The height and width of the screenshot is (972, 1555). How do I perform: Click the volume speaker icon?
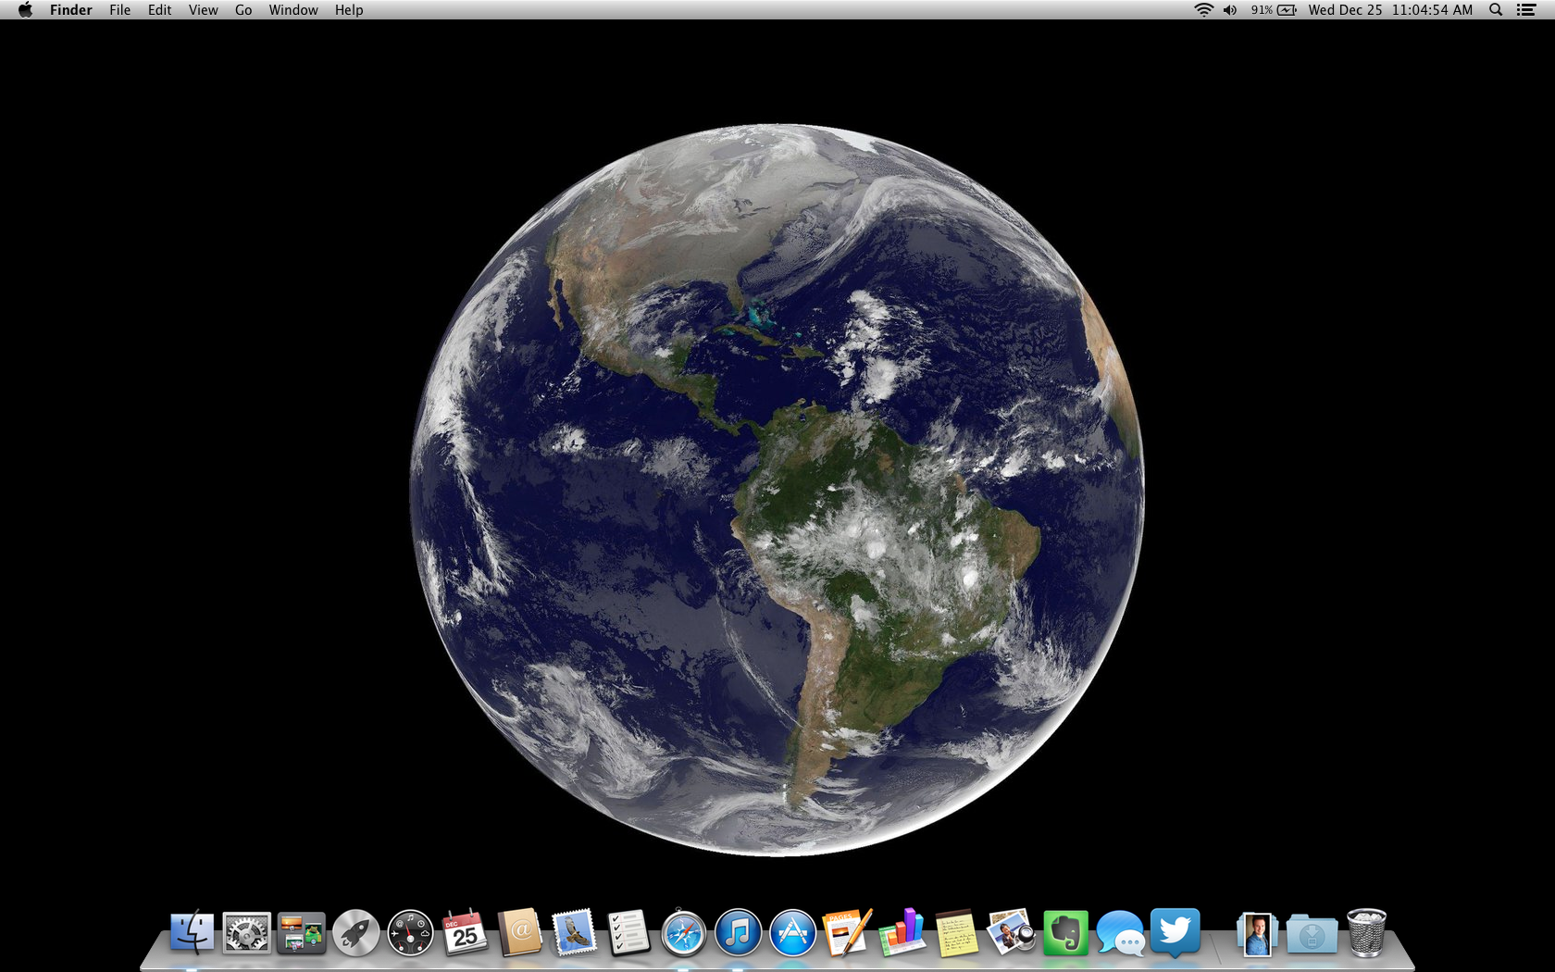click(1230, 10)
